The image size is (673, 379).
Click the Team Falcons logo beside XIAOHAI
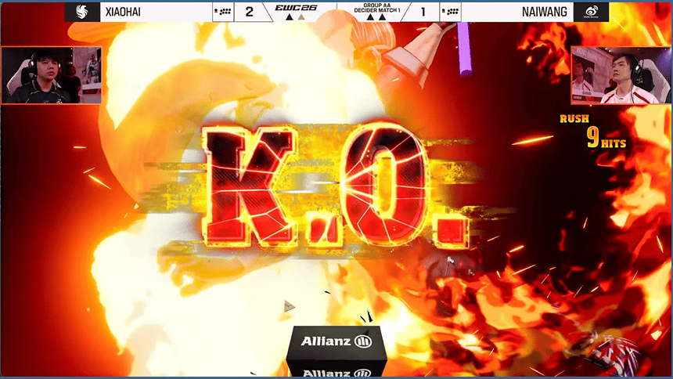click(x=82, y=12)
